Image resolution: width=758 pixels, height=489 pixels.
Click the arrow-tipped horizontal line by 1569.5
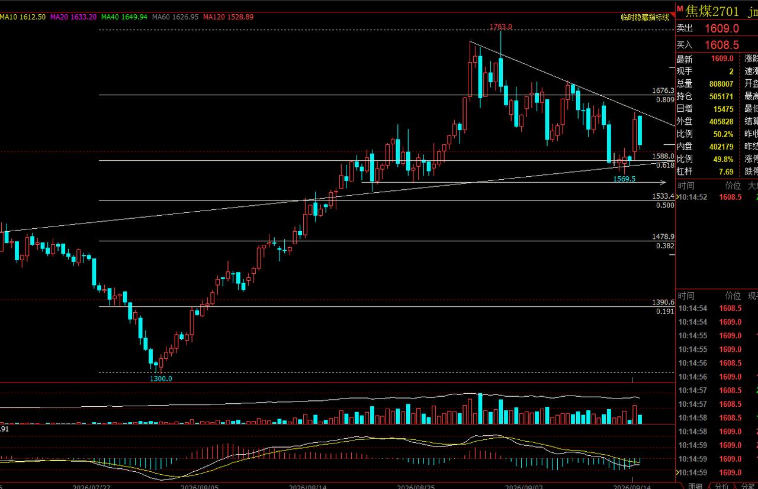tap(513, 182)
